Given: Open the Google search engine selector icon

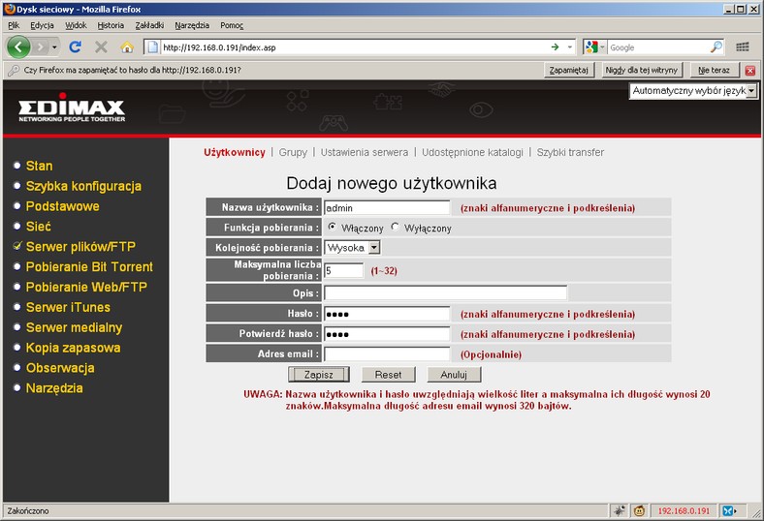Looking at the screenshot, I should click(593, 46).
